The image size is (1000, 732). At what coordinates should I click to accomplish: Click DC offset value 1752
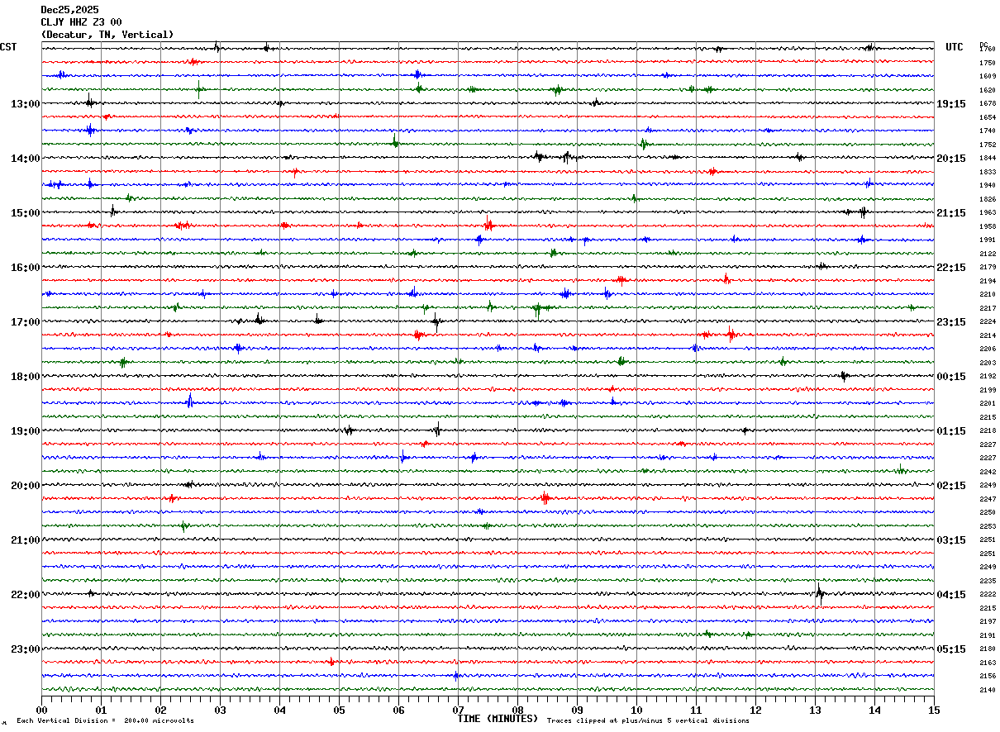pos(988,145)
